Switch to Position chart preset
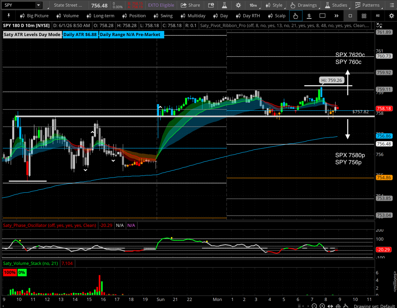This screenshot has height=308, width=397. (134, 16)
